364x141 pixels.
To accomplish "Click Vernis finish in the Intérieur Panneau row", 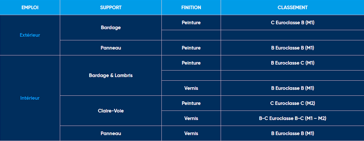I will [x=191, y=133].
